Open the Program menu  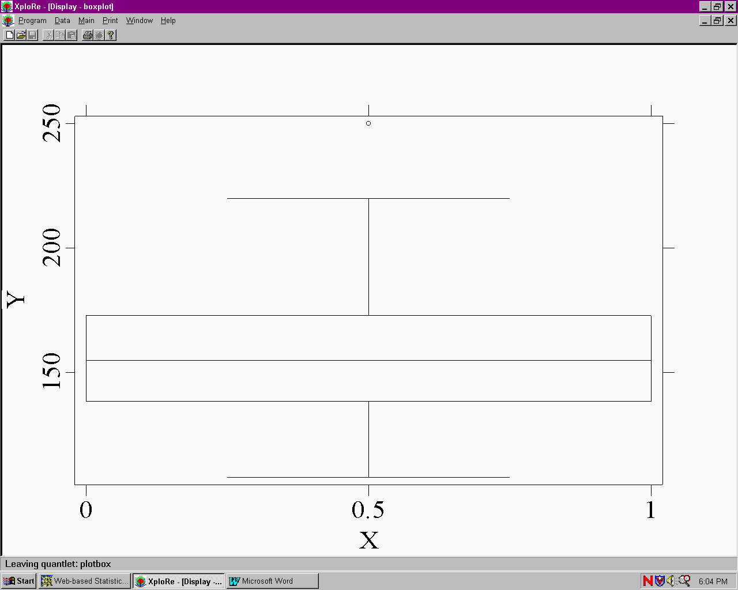32,20
